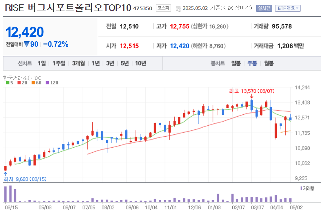
Task: Show the 3년 line chart
Action: (110, 63)
